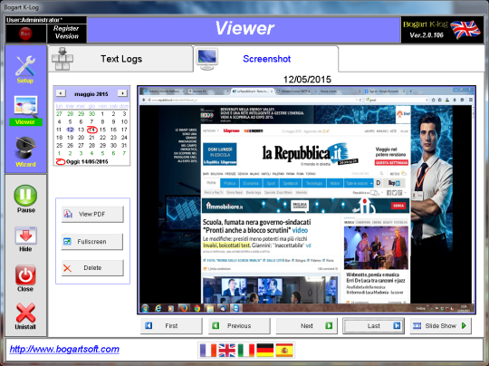Switch to the Screenshot tab
Viewport: 489px width, 366px height.
tap(266, 59)
